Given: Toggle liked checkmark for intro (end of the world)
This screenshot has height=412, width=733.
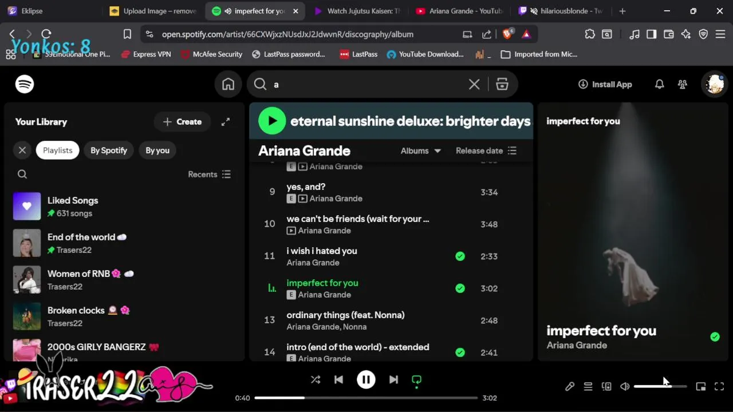Looking at the screenshot, I should [460, 352].
